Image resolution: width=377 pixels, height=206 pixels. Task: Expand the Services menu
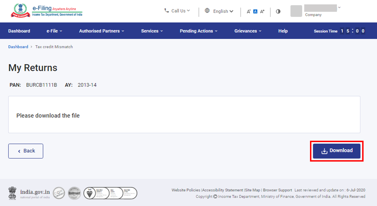[152, 31]
